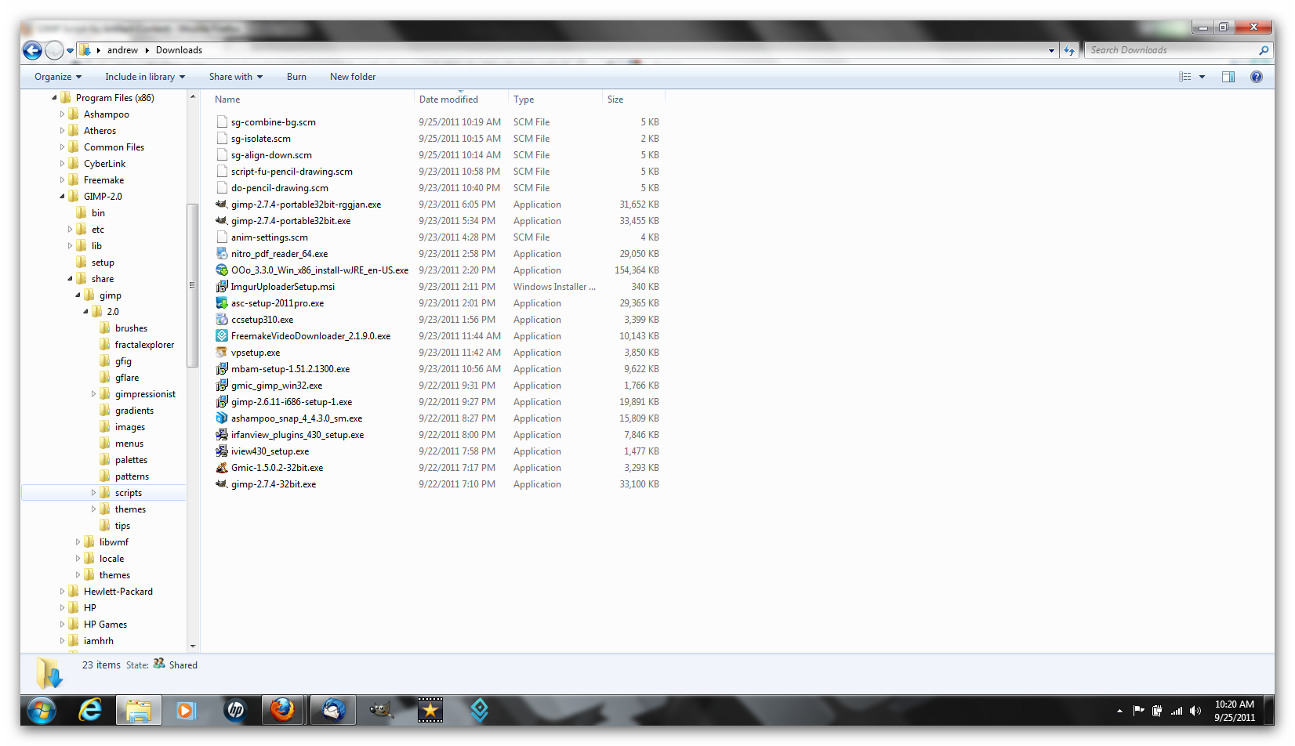Click the Help question mark icon

coord(1257,77)
